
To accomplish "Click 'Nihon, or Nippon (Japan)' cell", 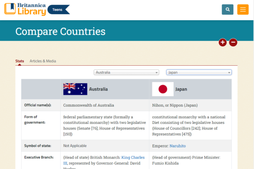I will tap(175, 105).
